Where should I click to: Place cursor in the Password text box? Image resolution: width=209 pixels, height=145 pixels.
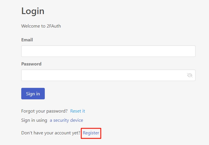[x=103, y=75]
